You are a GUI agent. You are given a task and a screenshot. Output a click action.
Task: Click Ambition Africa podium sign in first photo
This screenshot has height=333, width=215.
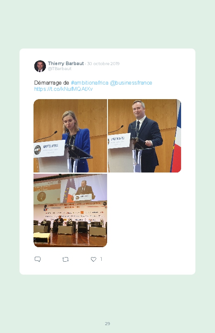click(x=49, y=148)
